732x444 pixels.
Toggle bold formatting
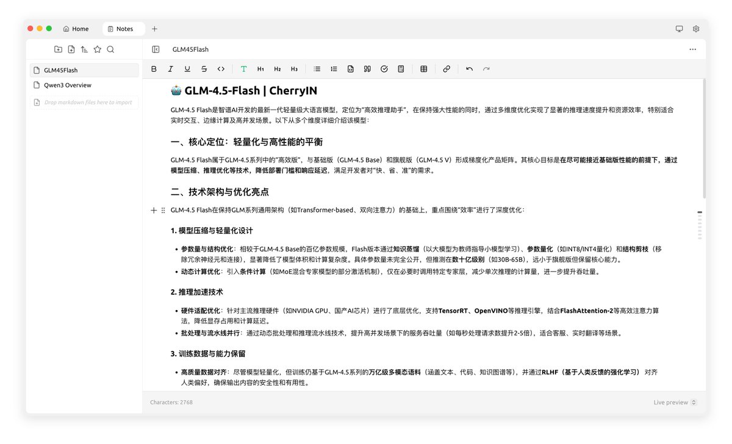click(154, 69)
